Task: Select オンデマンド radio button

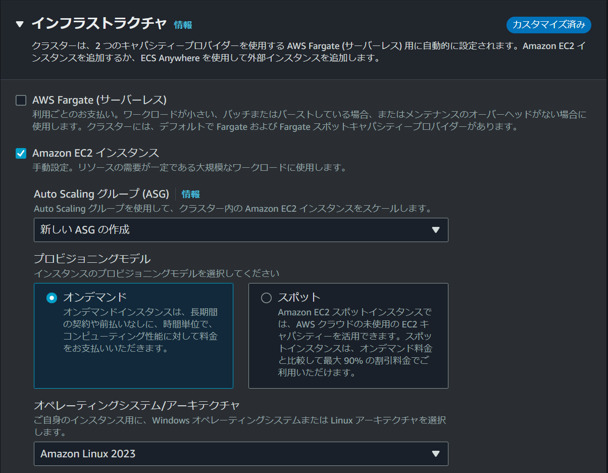Action: 52,298
